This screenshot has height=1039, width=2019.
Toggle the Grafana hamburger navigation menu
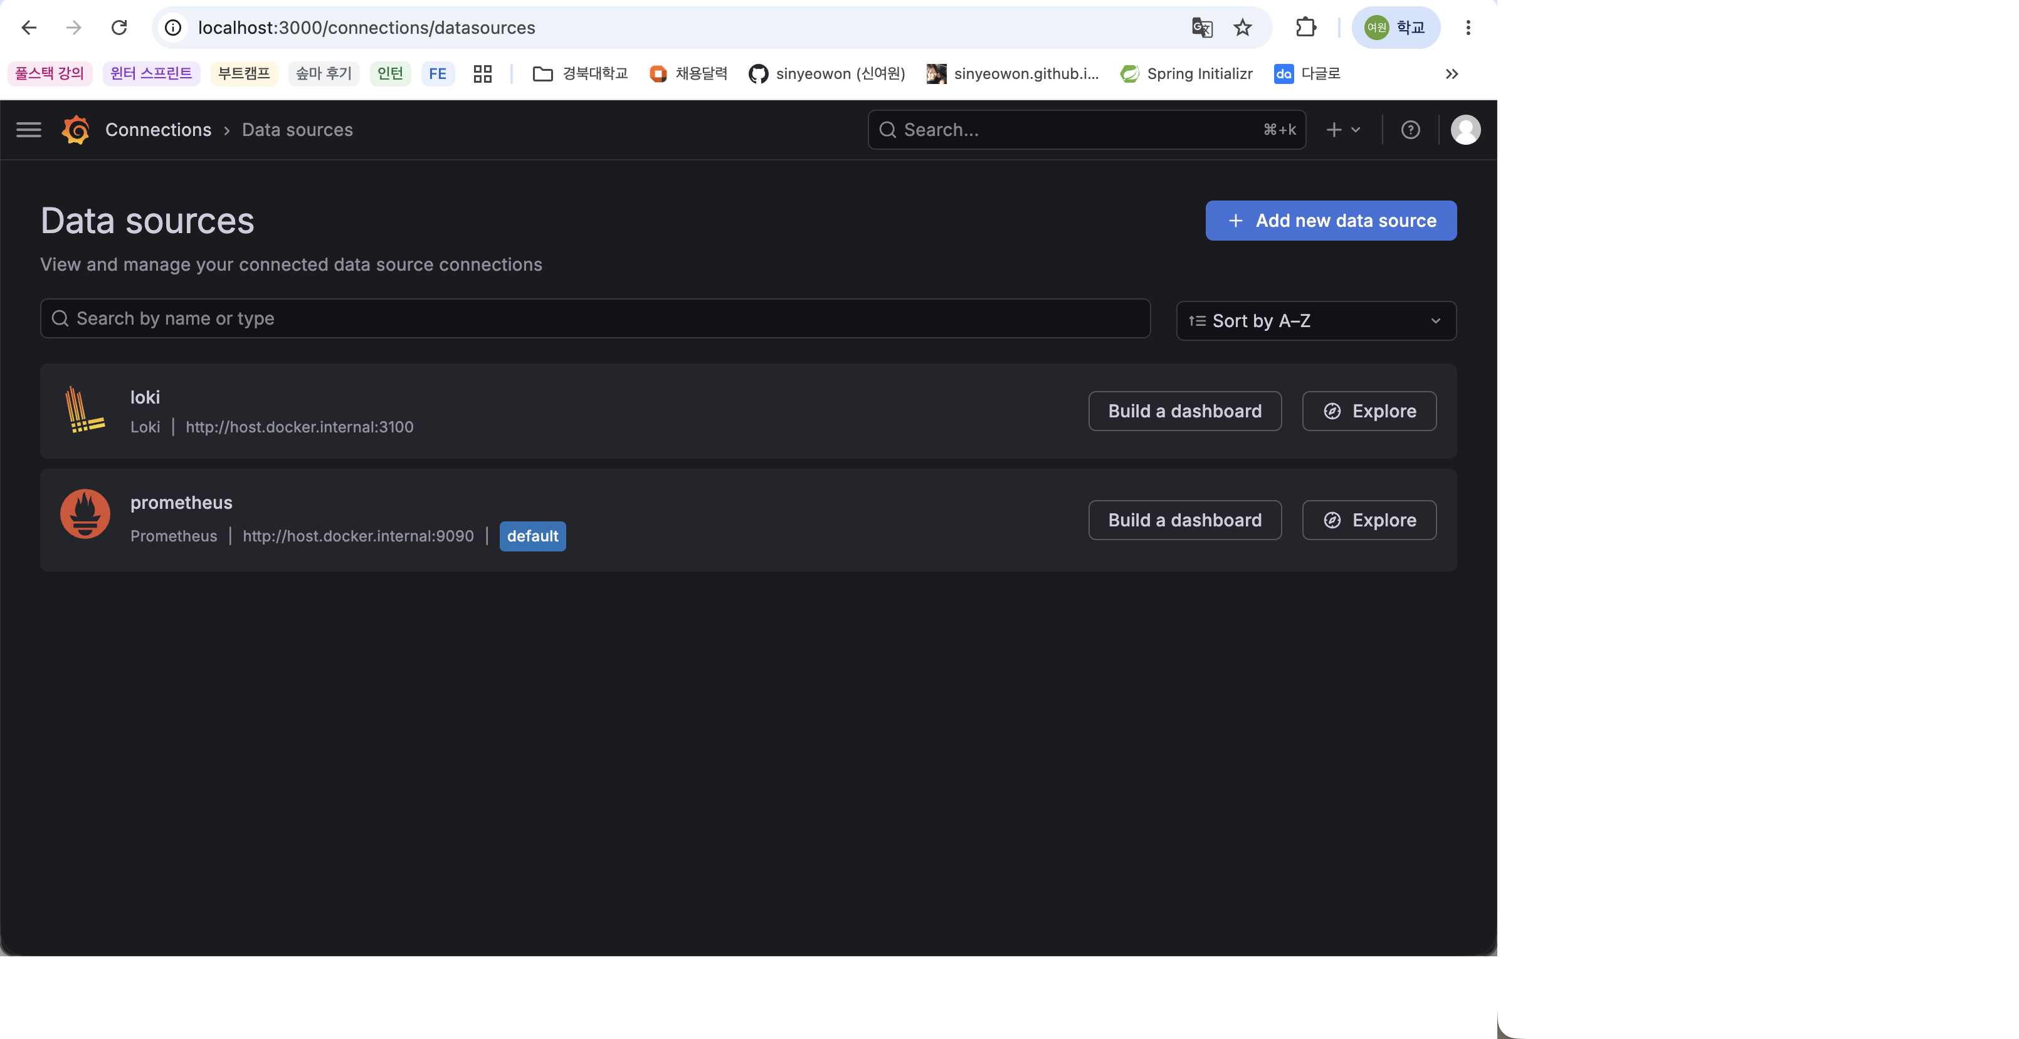pos(29,130)
